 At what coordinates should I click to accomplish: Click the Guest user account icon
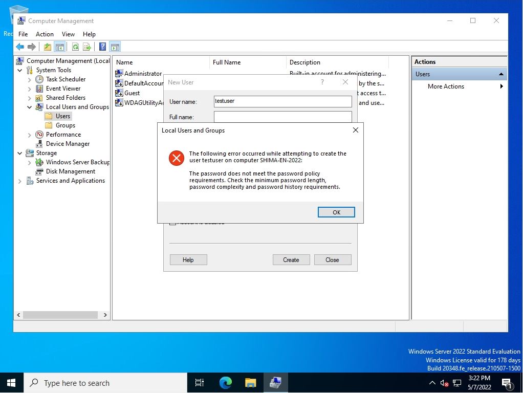(119, 93)
